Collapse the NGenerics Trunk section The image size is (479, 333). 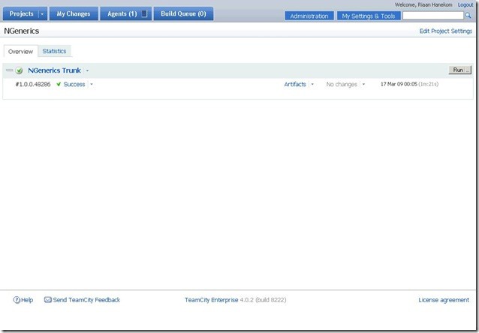coord(9,70)
